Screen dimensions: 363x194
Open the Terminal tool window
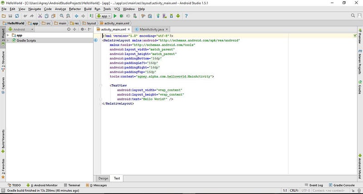(x=72, y=185)
